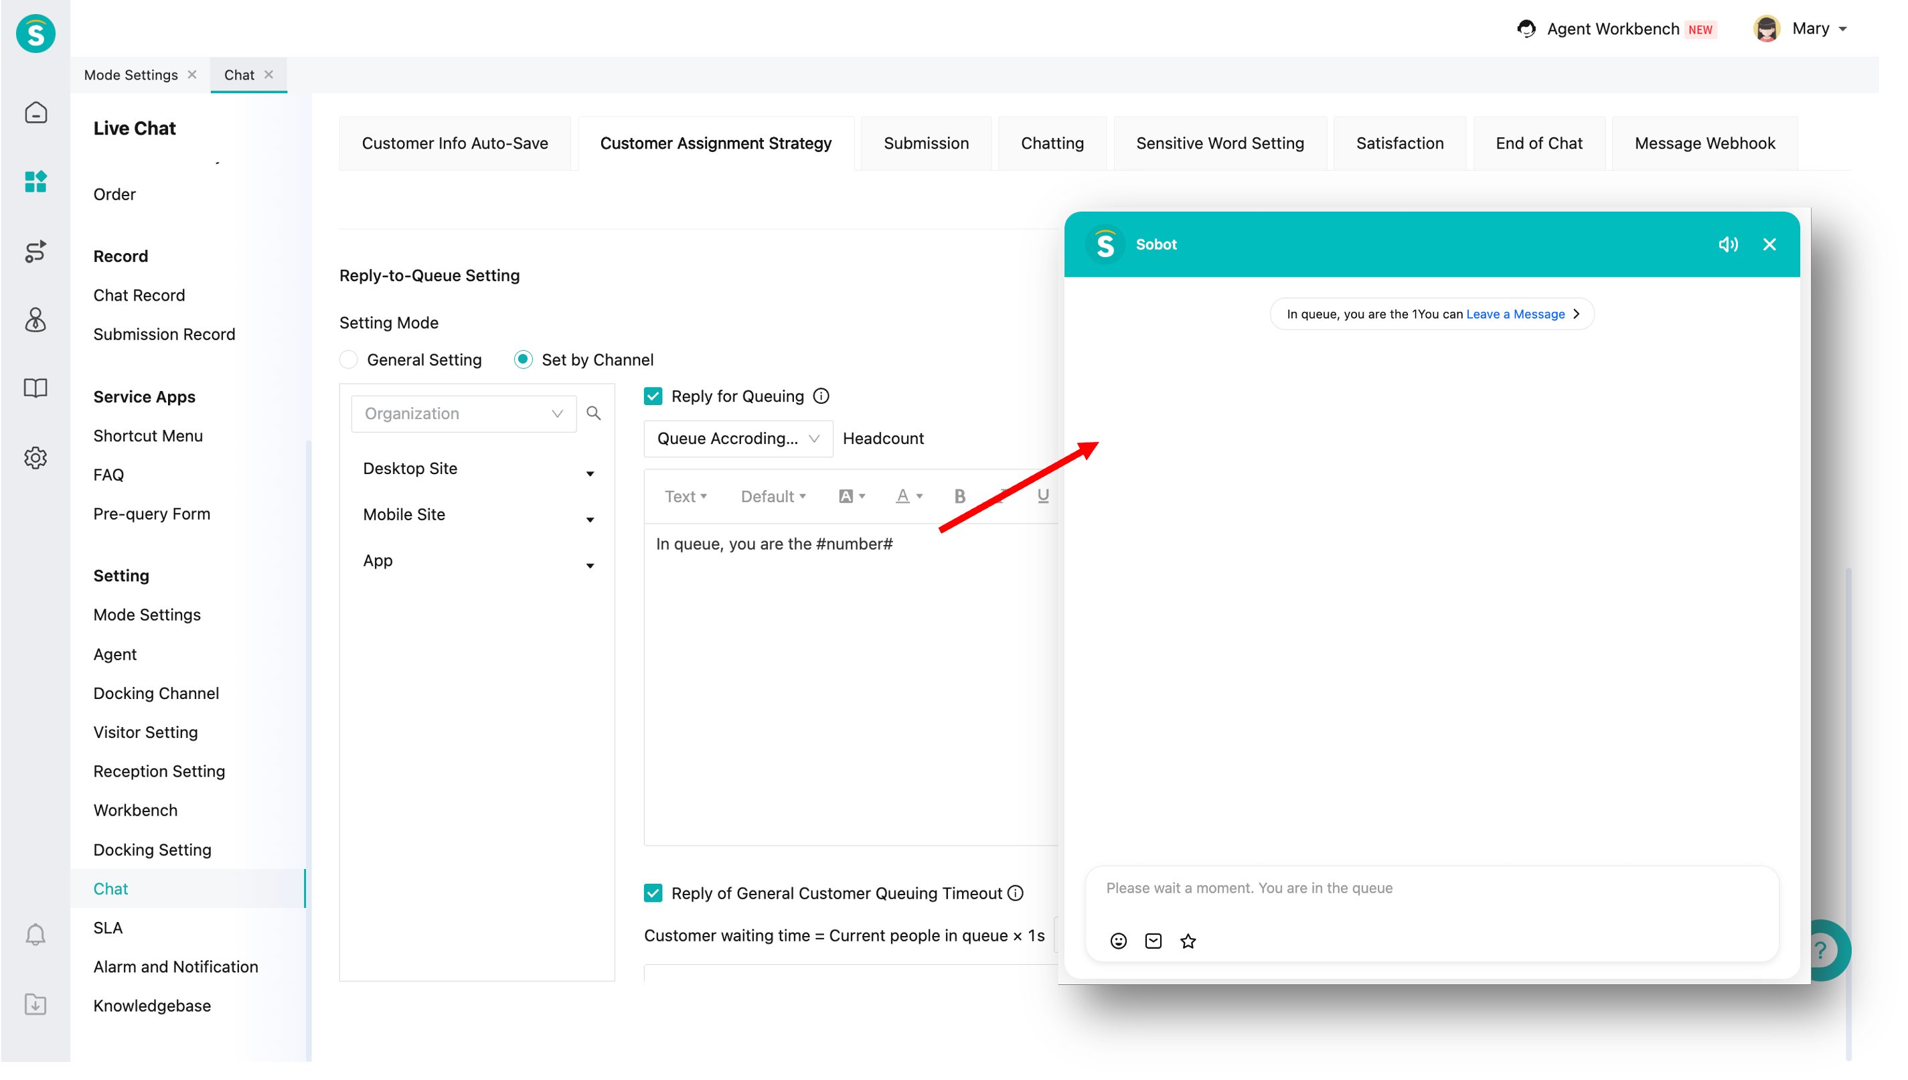Switch to the Sensitive Word Setting tab
1908x1080 pixels.
[x=1220, y=143]
